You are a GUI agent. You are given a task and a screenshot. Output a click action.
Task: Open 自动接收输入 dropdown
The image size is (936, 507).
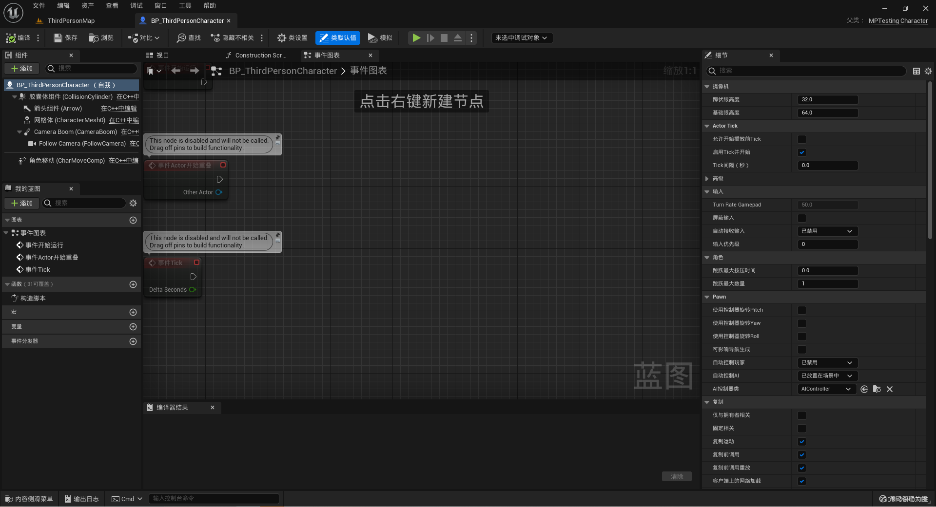click(827, 231)
